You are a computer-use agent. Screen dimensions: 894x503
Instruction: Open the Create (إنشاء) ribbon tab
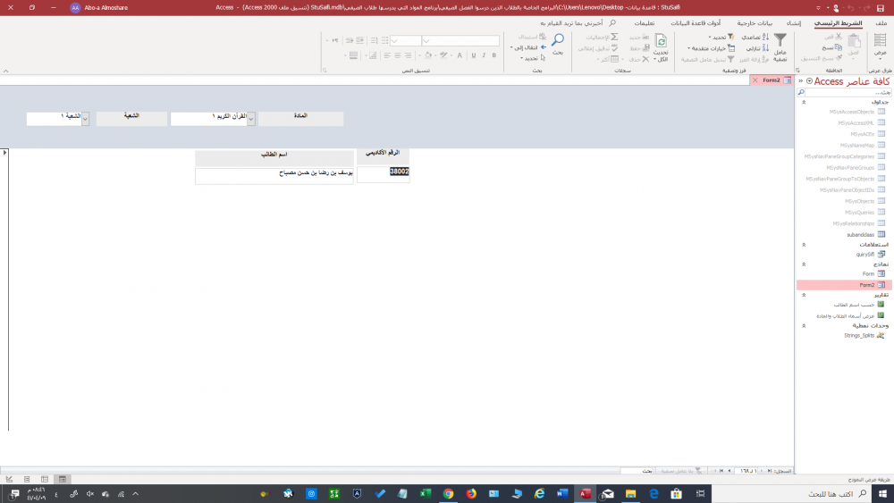(x=794, y=23)
